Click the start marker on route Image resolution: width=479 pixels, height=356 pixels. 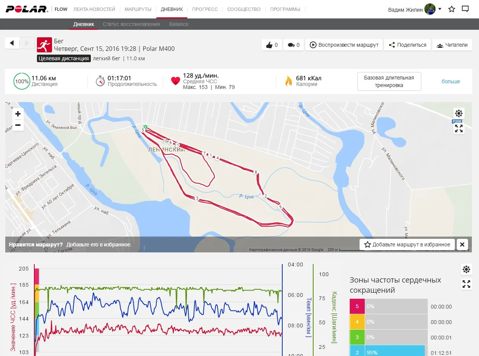coord(145,127)
